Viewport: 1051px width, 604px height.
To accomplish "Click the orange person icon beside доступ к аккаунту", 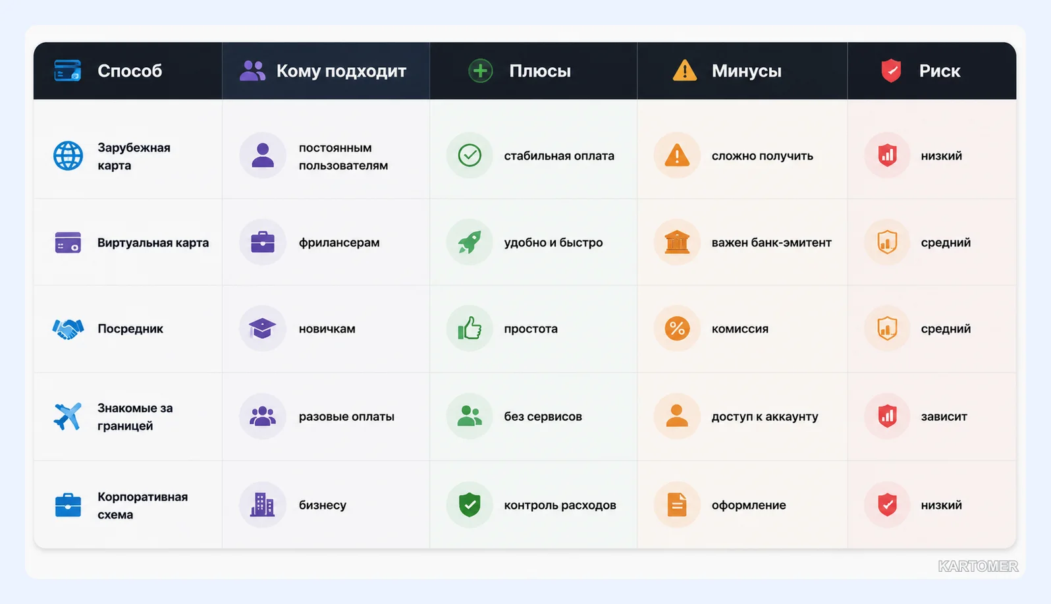I will [677, 416].
